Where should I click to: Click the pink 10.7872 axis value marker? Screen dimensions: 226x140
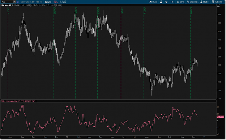220,117
